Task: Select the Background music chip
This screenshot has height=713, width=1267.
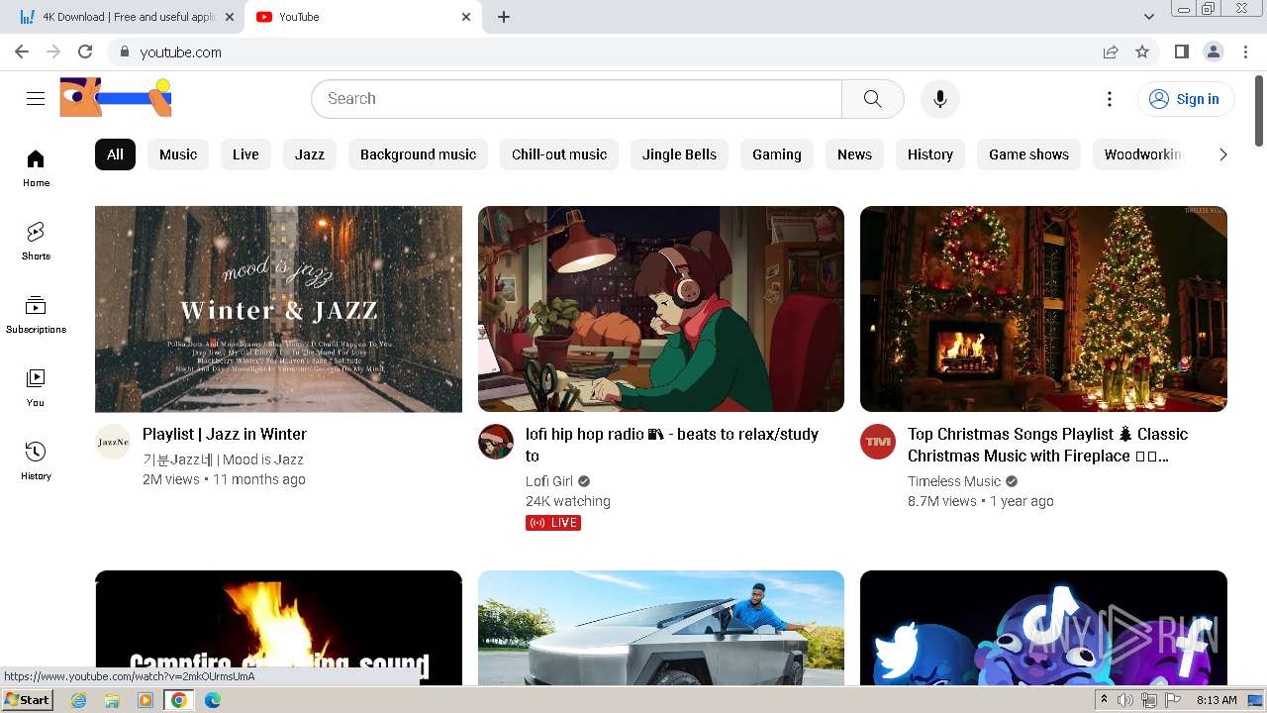Action: coord(418,154)
